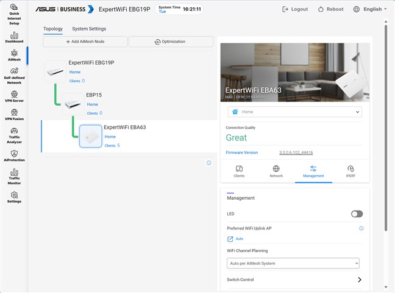
Task: Expand Switch Control section
Action: click(x=359, y=280)
